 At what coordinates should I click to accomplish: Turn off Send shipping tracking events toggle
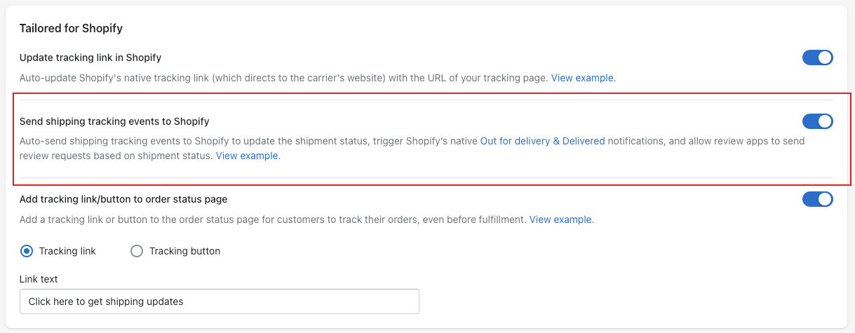pyautogui.click(x=818, y=121)
